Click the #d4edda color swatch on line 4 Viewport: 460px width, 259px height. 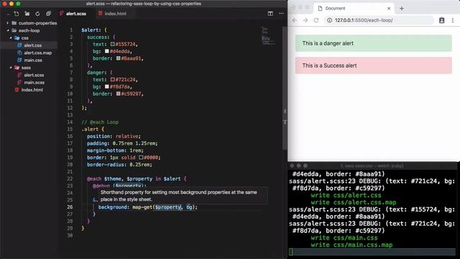click(107, 51)
